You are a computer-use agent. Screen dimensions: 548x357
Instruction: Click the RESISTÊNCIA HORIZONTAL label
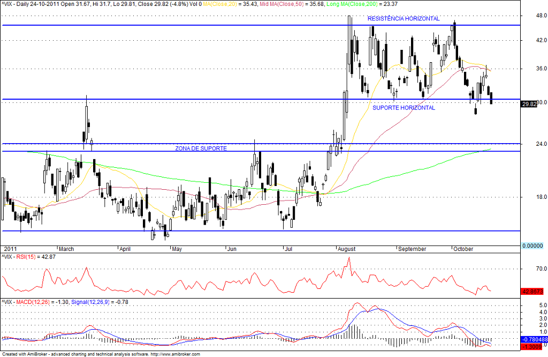coord(404,19)
